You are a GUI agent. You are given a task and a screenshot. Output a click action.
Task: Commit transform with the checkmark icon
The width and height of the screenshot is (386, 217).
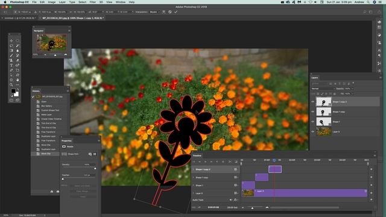[176, 12]
